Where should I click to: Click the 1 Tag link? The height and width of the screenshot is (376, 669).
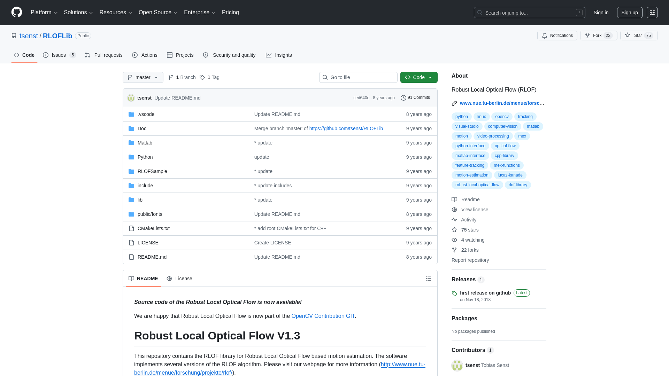209,77
